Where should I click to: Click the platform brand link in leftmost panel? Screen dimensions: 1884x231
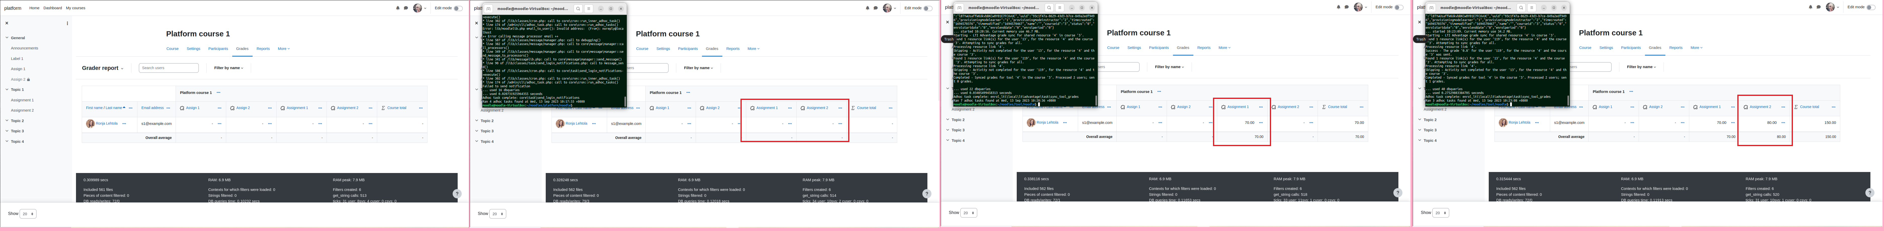(x=12, y=8)
